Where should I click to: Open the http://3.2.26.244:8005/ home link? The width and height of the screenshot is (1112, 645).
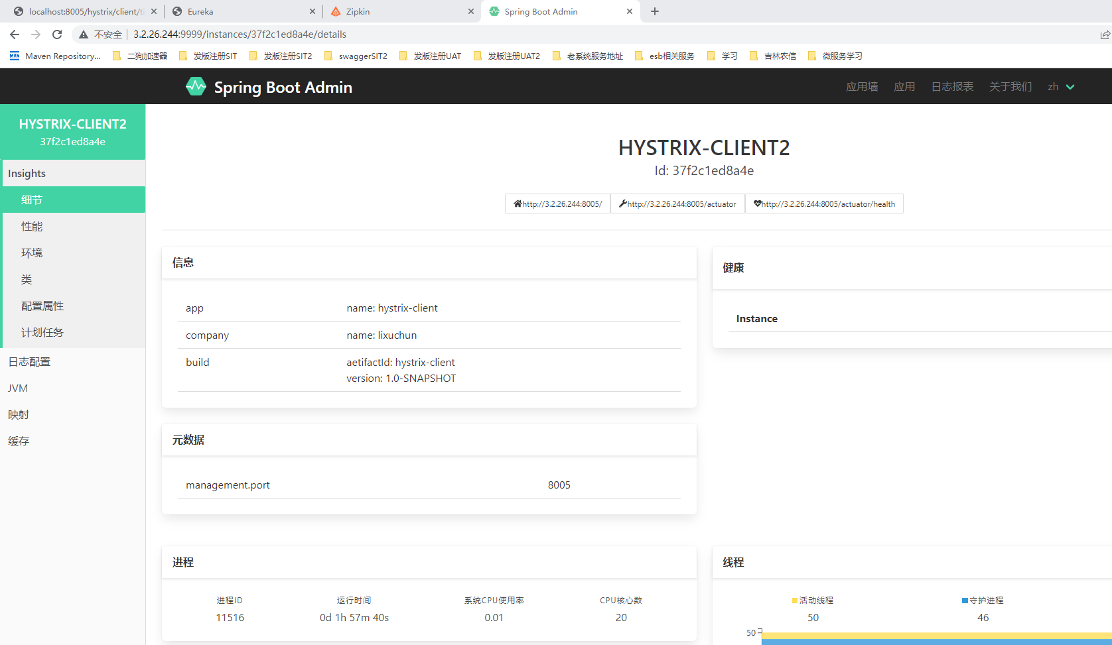557,204
